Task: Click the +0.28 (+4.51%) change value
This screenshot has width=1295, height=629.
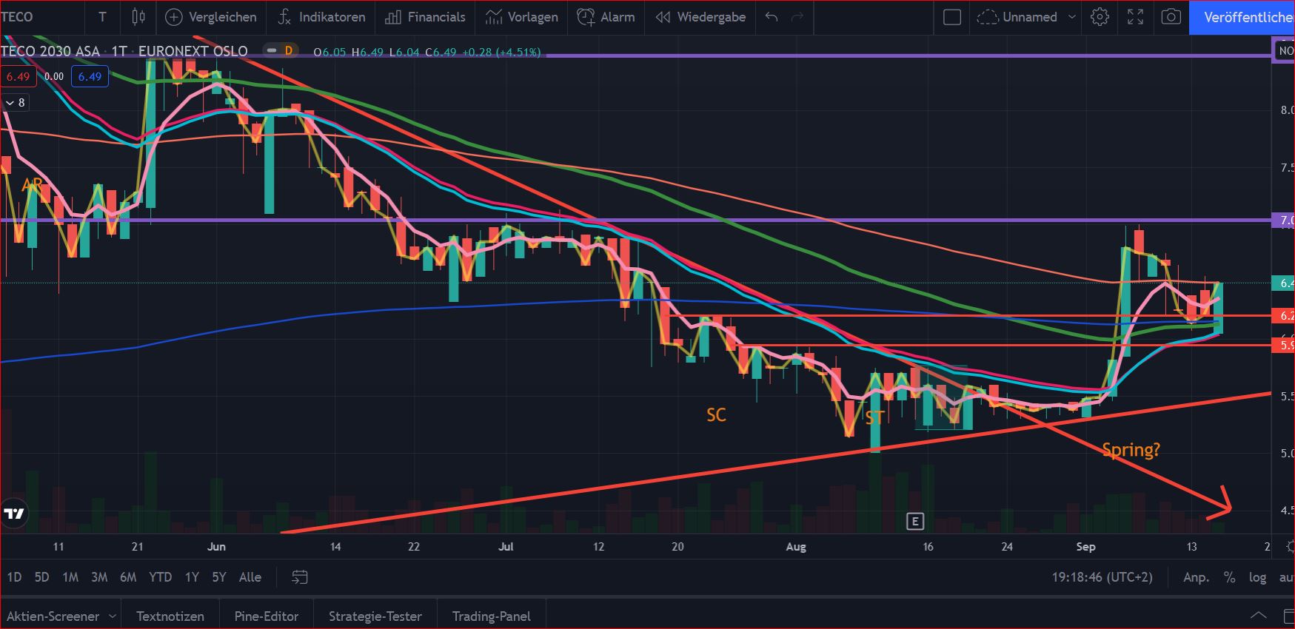Action: pyautogui.click(x=501, y=52)
